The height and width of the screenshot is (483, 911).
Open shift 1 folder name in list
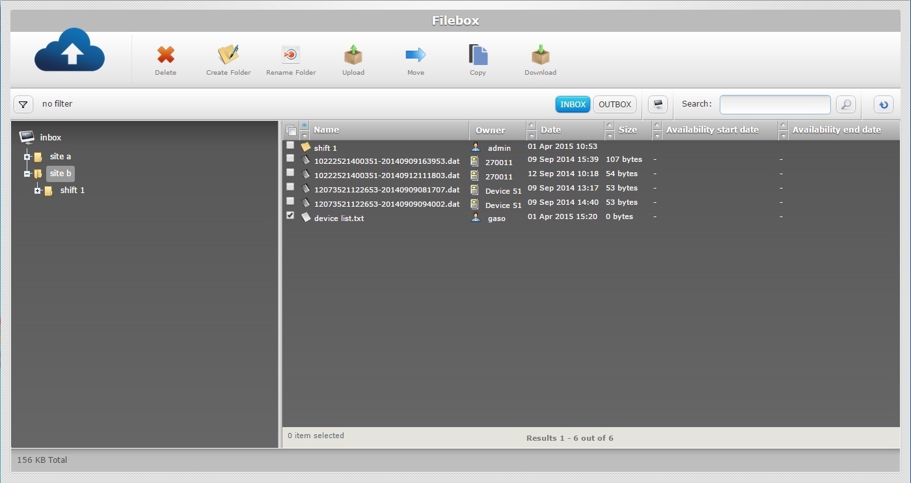pyautogui.click(x=325, y=148)
